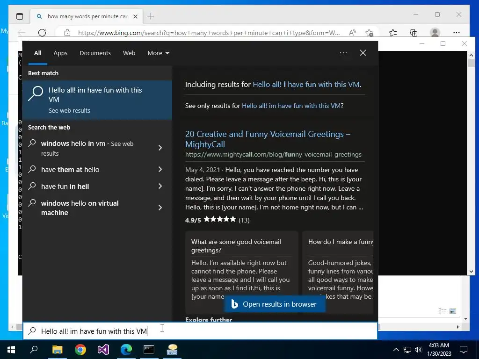The width and height of the screenshot is (479, 359).
Task: Open a new Edge tab
Action: coord(151,16)
